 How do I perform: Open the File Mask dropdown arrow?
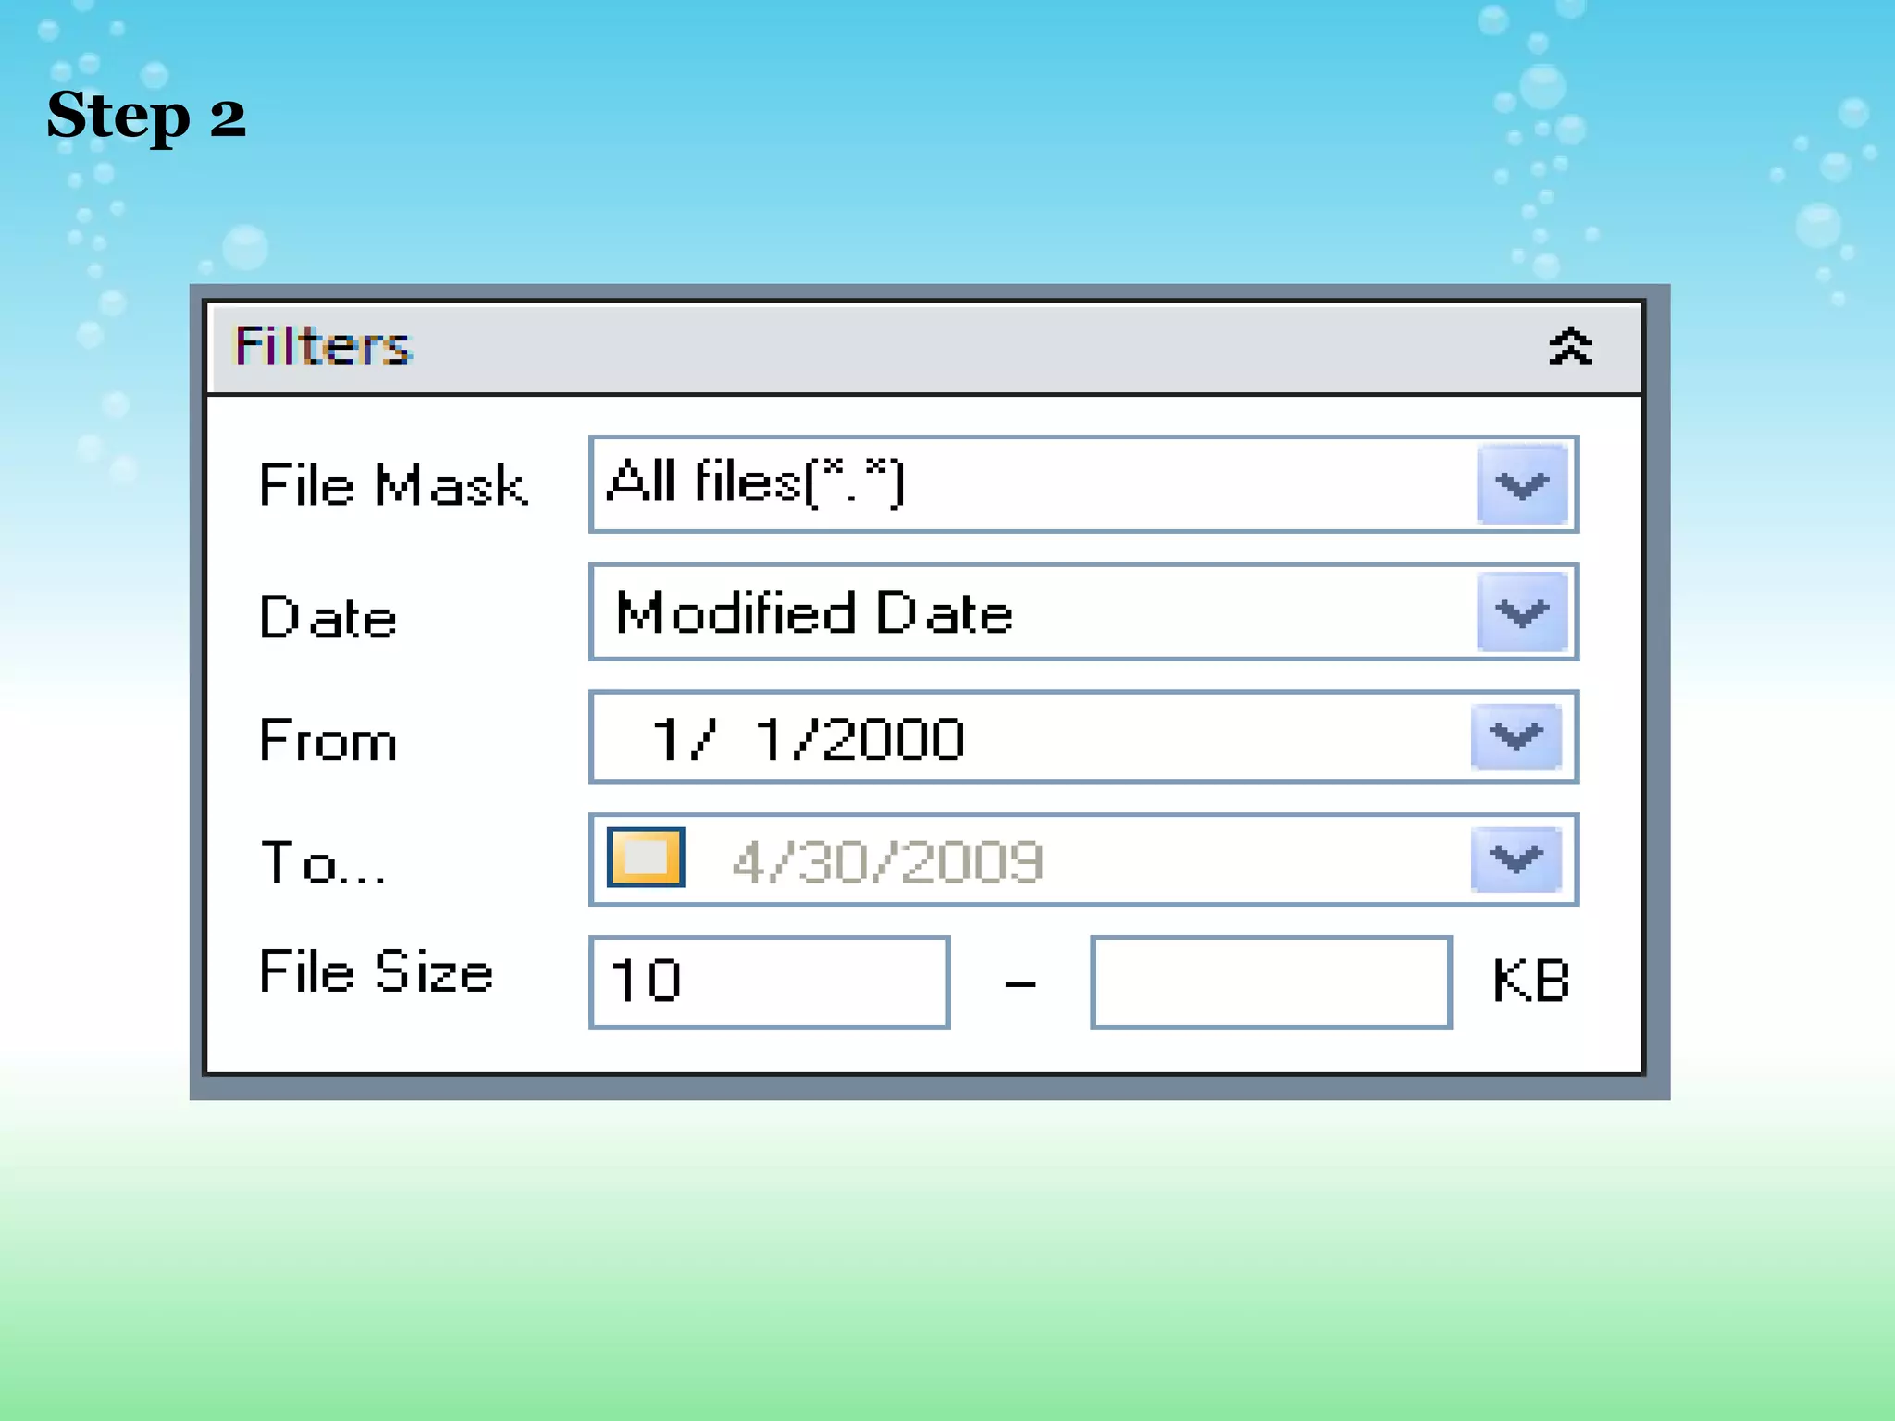point(1522,484)
